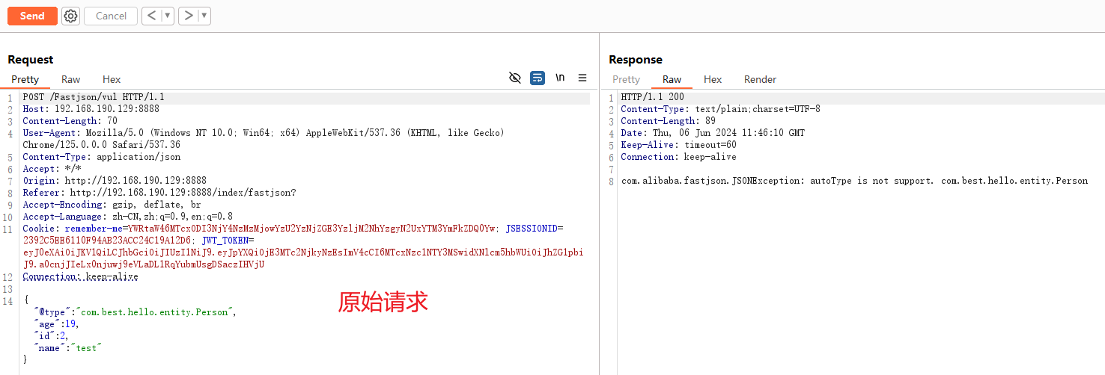Open the Request panel hamburger menu
1105x375 pixels.
[582, 78]
